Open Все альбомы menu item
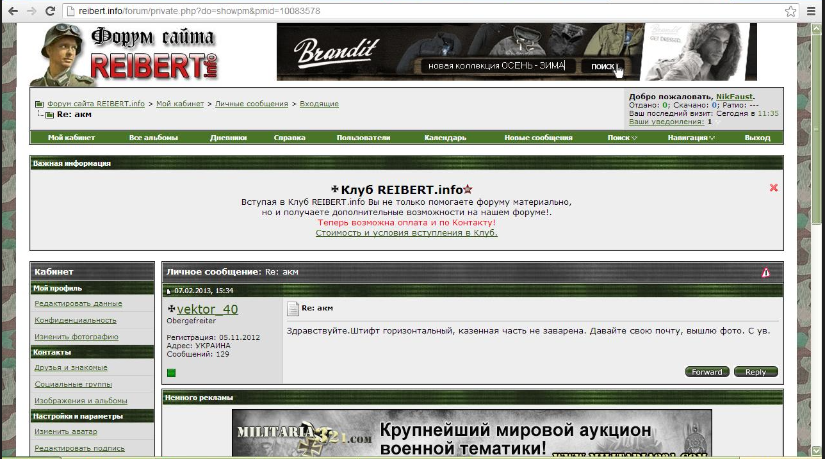The width and height of the screenshot is (825, 459). tap(154, 138)
